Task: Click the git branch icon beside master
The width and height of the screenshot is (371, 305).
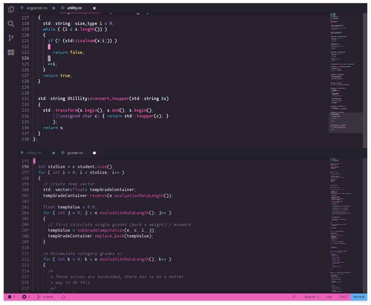Action: click(39, 297)
